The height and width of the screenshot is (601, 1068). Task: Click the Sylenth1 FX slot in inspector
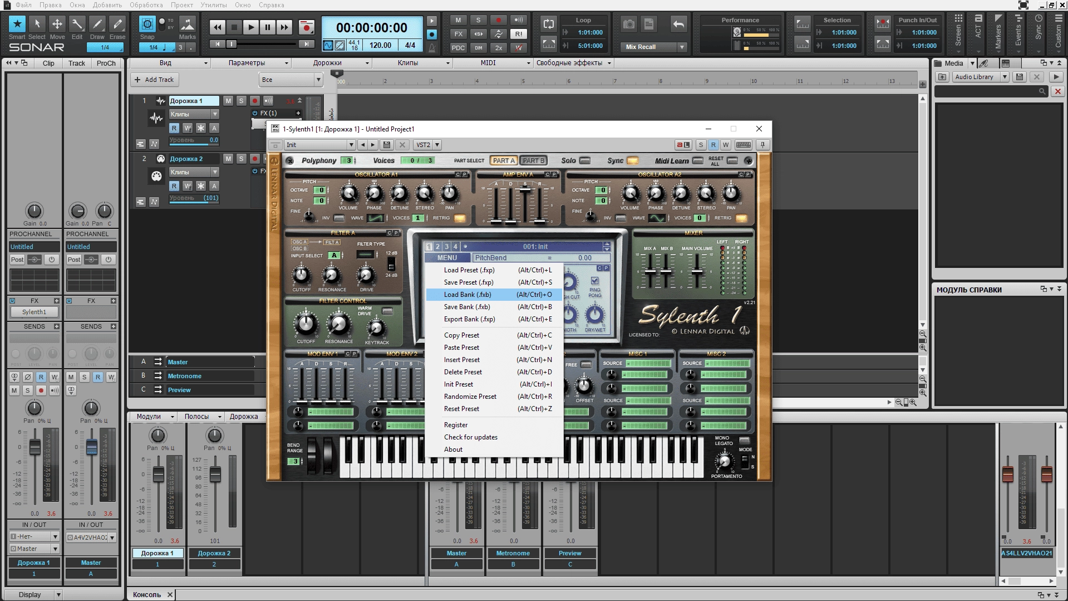point(34,312)
